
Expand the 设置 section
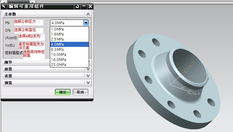click(x=88, y=76)
